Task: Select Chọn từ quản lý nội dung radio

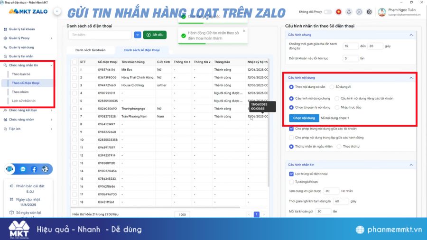Action: [291, 108]
